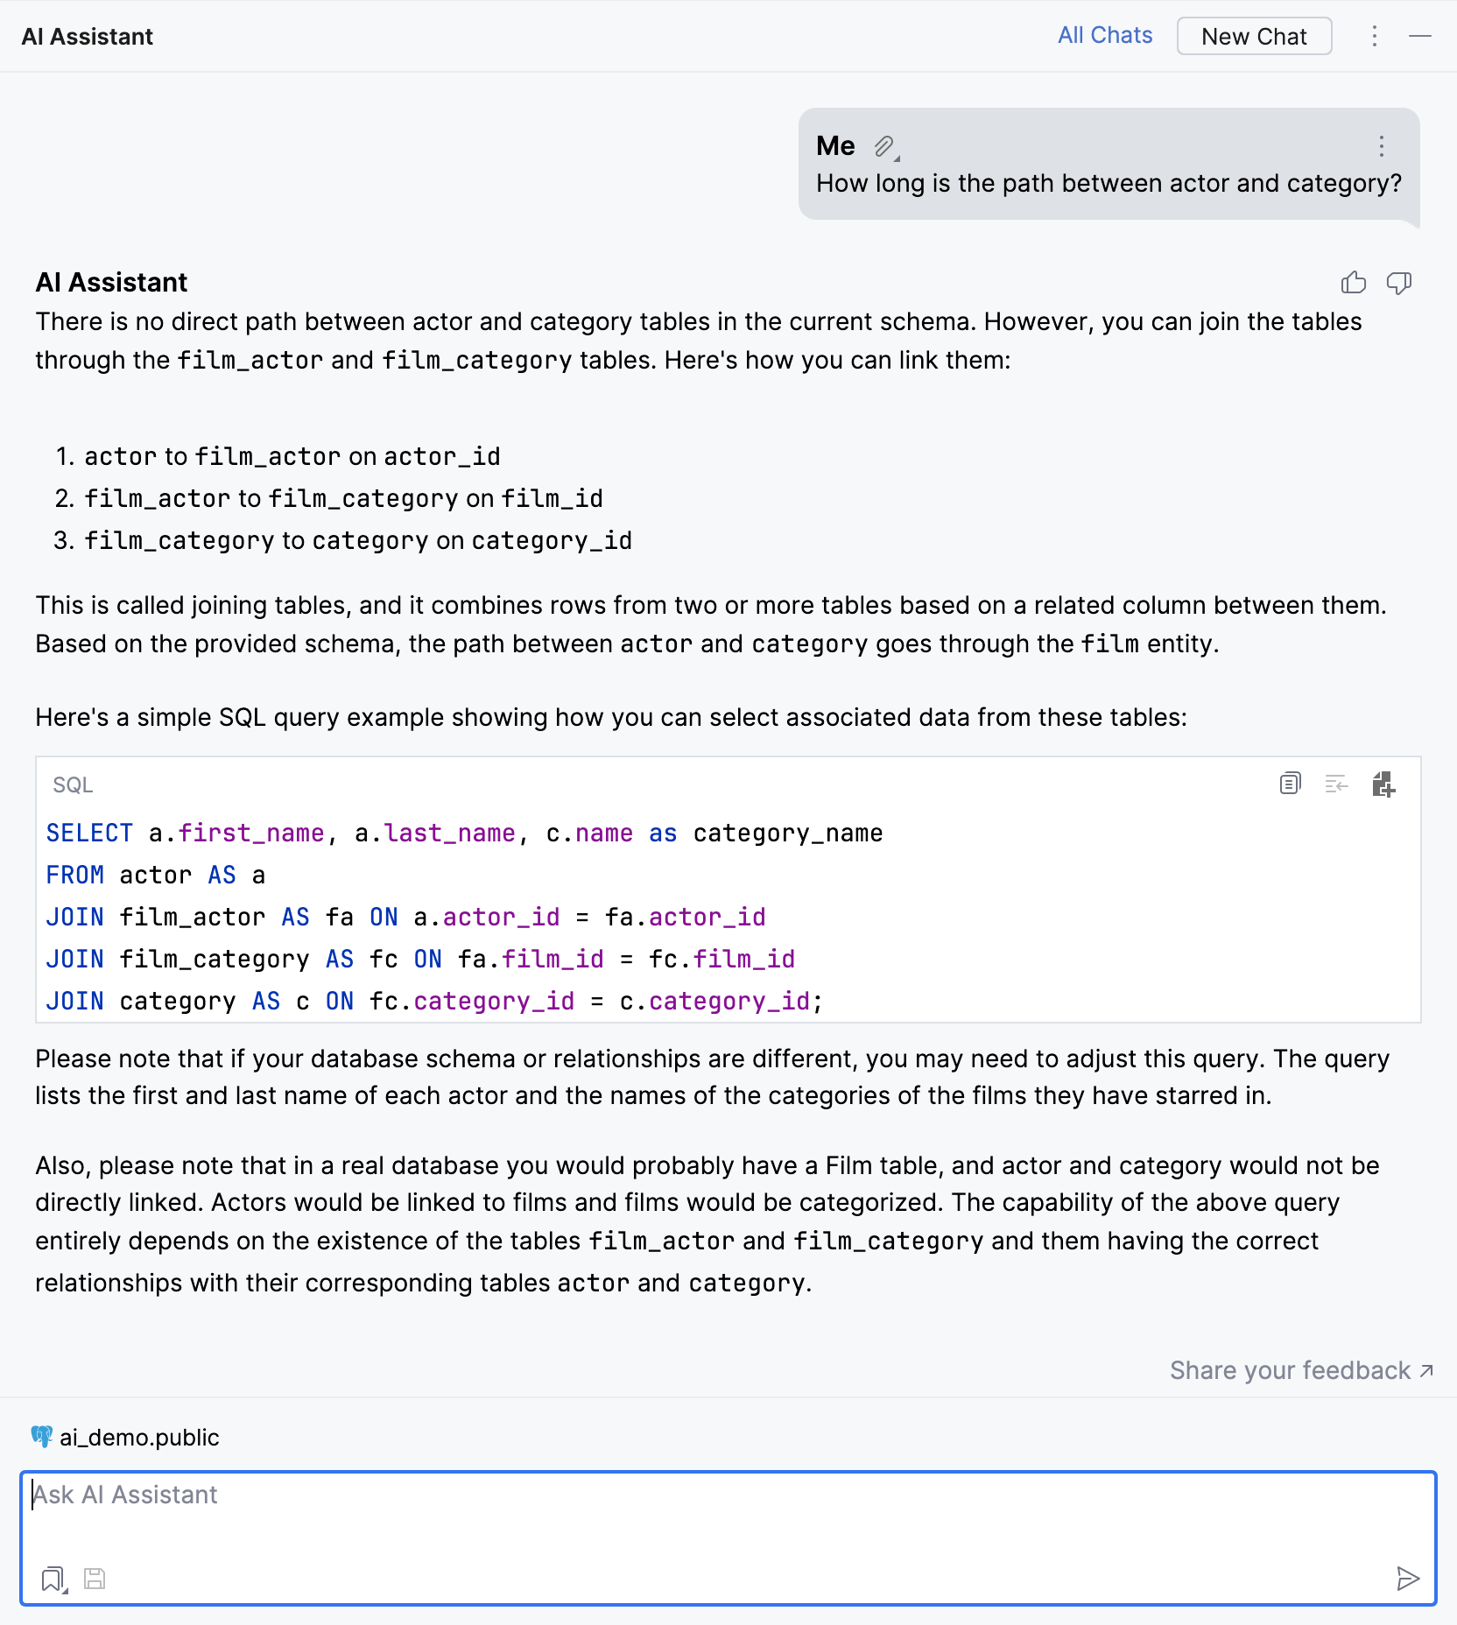
Task: Open attachments dropdown next to Me
Action: pos(886,146)
